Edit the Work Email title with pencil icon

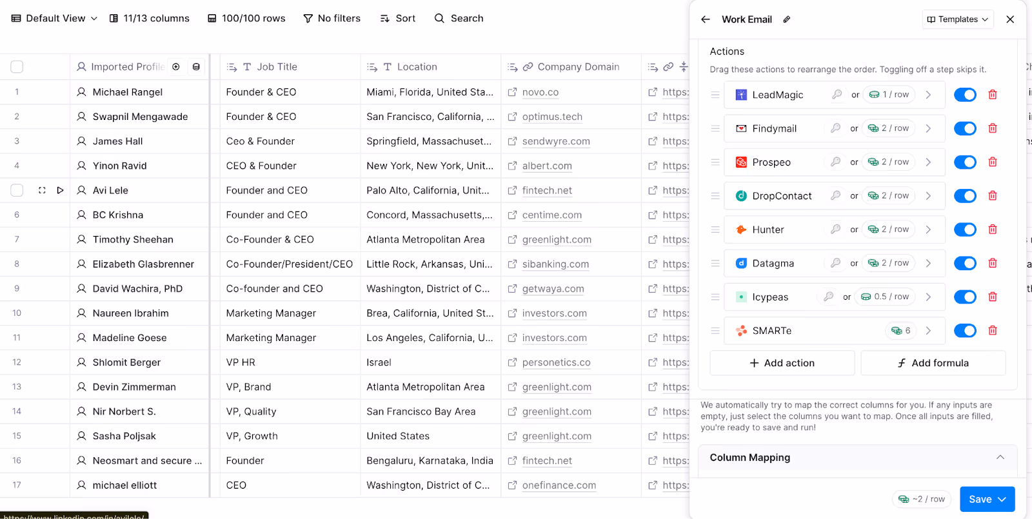tap(787, 19)
